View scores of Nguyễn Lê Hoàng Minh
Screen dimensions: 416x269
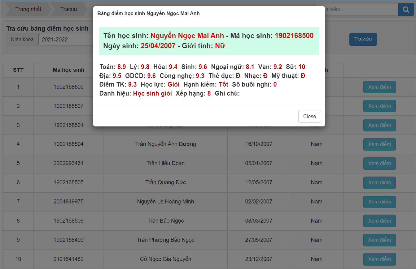point(379,202)
